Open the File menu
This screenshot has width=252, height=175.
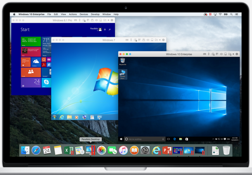coord(49,14)
